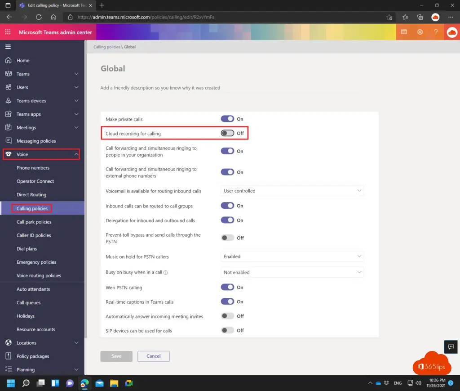
Task: Open the feedback chat bubble icon
Action: point(451,347)
